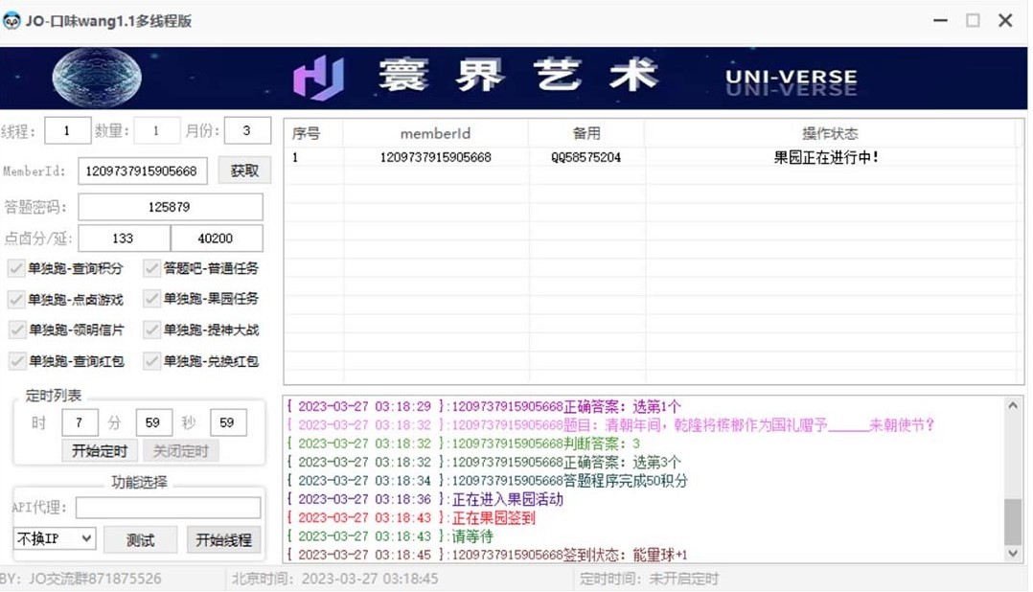Click the 分 minute field
The height and width of the screenshot is (592, 1033).
click(x=153, y=422)
